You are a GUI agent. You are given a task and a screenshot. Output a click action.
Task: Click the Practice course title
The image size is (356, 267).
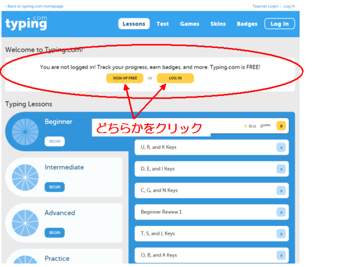click(57, 259)
